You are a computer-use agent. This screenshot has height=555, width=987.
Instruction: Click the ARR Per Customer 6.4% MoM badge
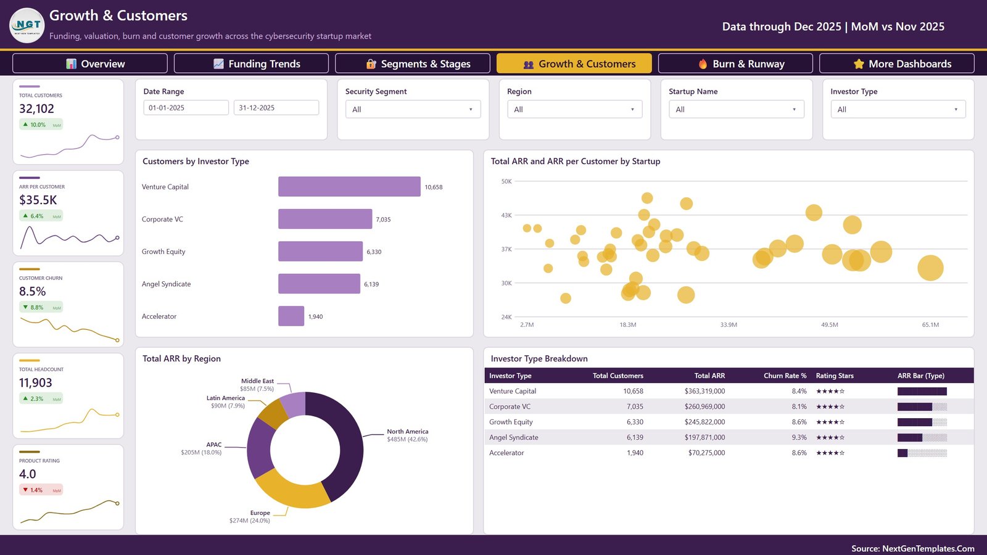point(41,216)
